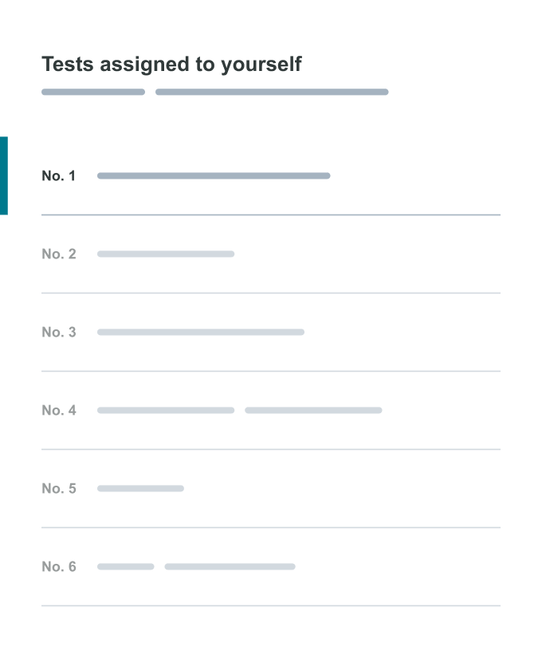This screenshot has height=670, width=542.
Task: Click the dark divider line beneath row No. 1
Action: 271,215
